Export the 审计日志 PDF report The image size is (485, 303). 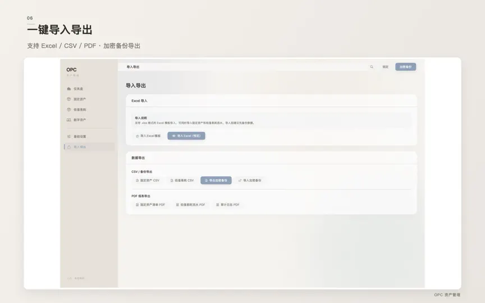(228, 205)
